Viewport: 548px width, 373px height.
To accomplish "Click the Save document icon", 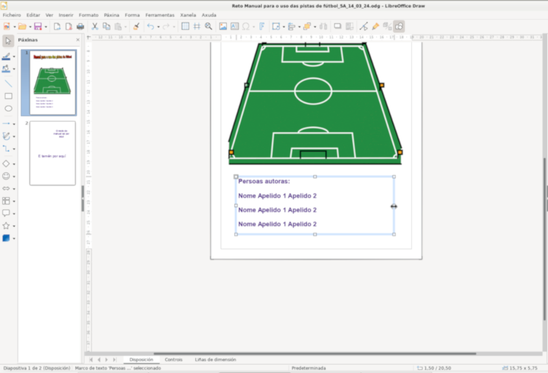I will coord(38,26).
